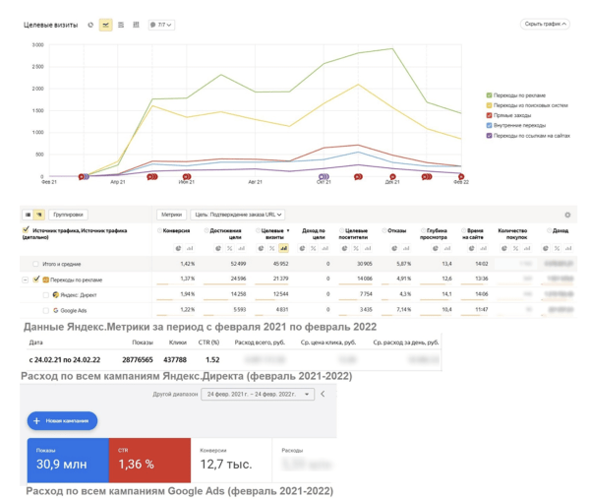The height and width of the screenshot is (499, 590).
Task: Click percent icon under Целевые посетители column
Action: [356, 248]
